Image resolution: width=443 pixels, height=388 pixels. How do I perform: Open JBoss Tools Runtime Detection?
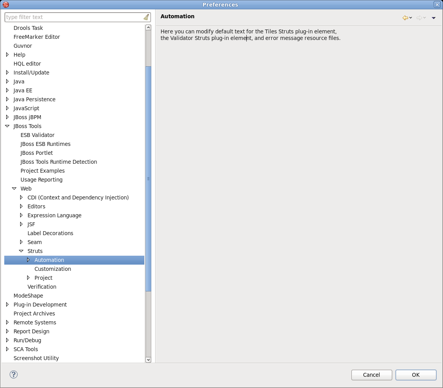click(x=59, y=162)
